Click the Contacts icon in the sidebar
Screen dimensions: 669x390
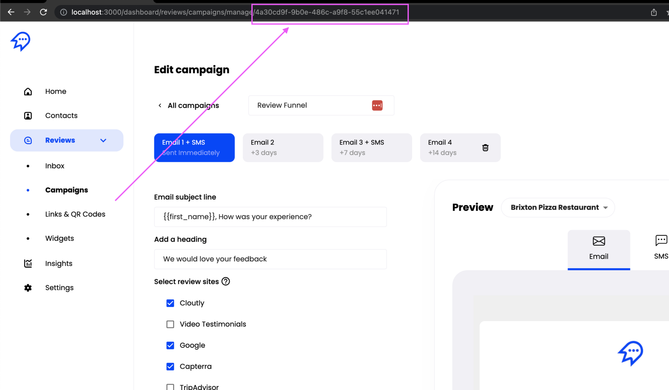tap(28, 115)
